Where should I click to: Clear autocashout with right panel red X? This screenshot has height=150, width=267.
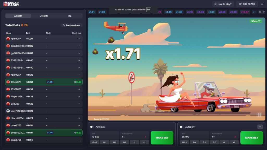[x=235, y=137]
